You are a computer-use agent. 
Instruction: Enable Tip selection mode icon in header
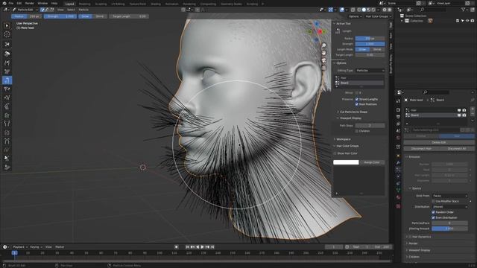click(x=51, y=10)
